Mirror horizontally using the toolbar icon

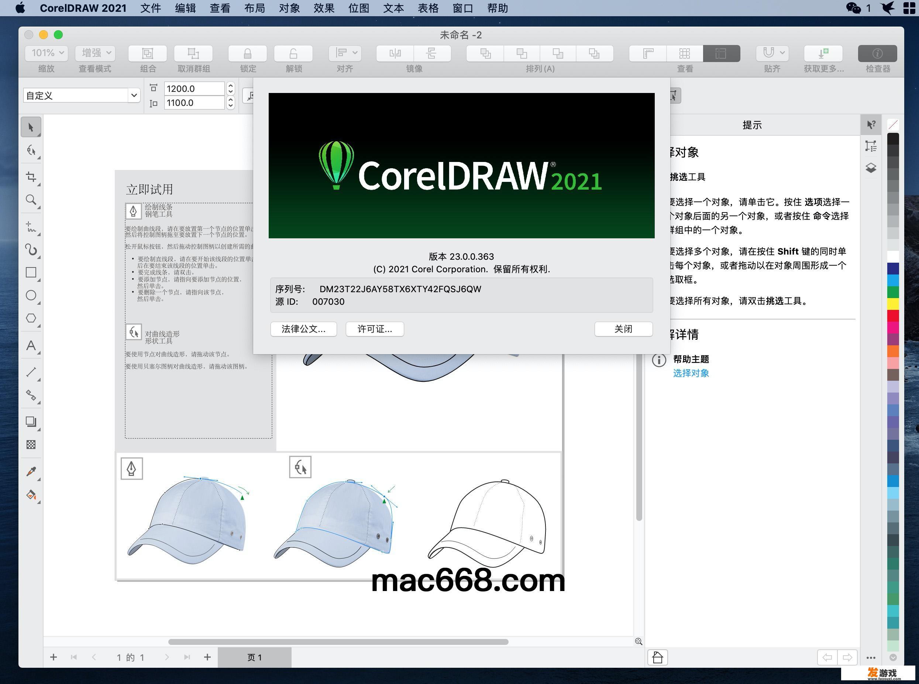pyautogui.click(x=395, y=53)
